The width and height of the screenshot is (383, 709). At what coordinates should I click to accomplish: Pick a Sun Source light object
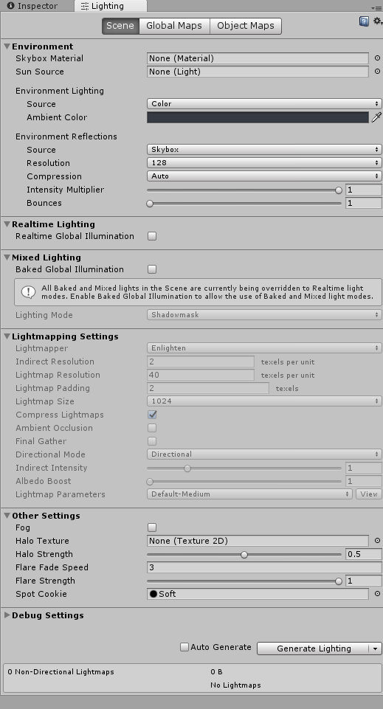378,72
